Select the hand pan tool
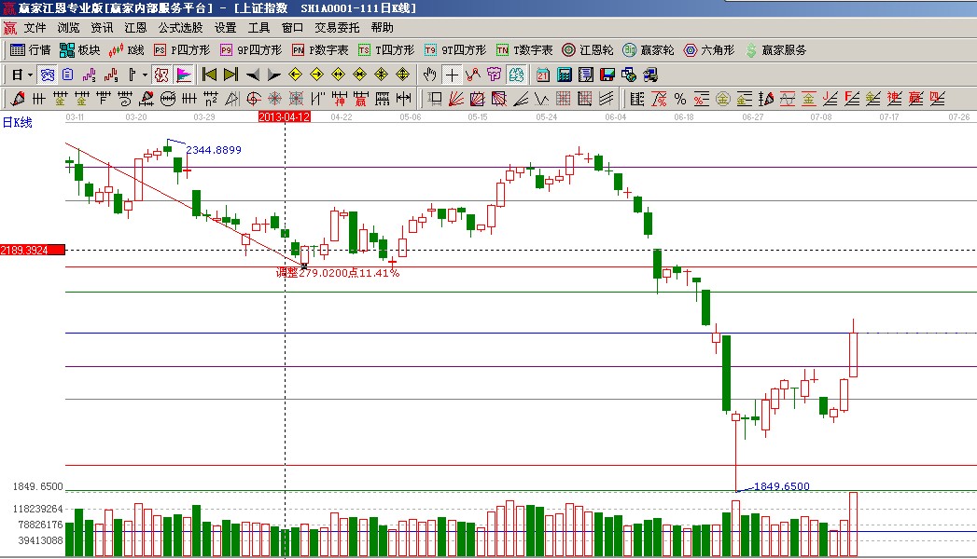Viewport: 977px width, 559px height. coord(429,75)
